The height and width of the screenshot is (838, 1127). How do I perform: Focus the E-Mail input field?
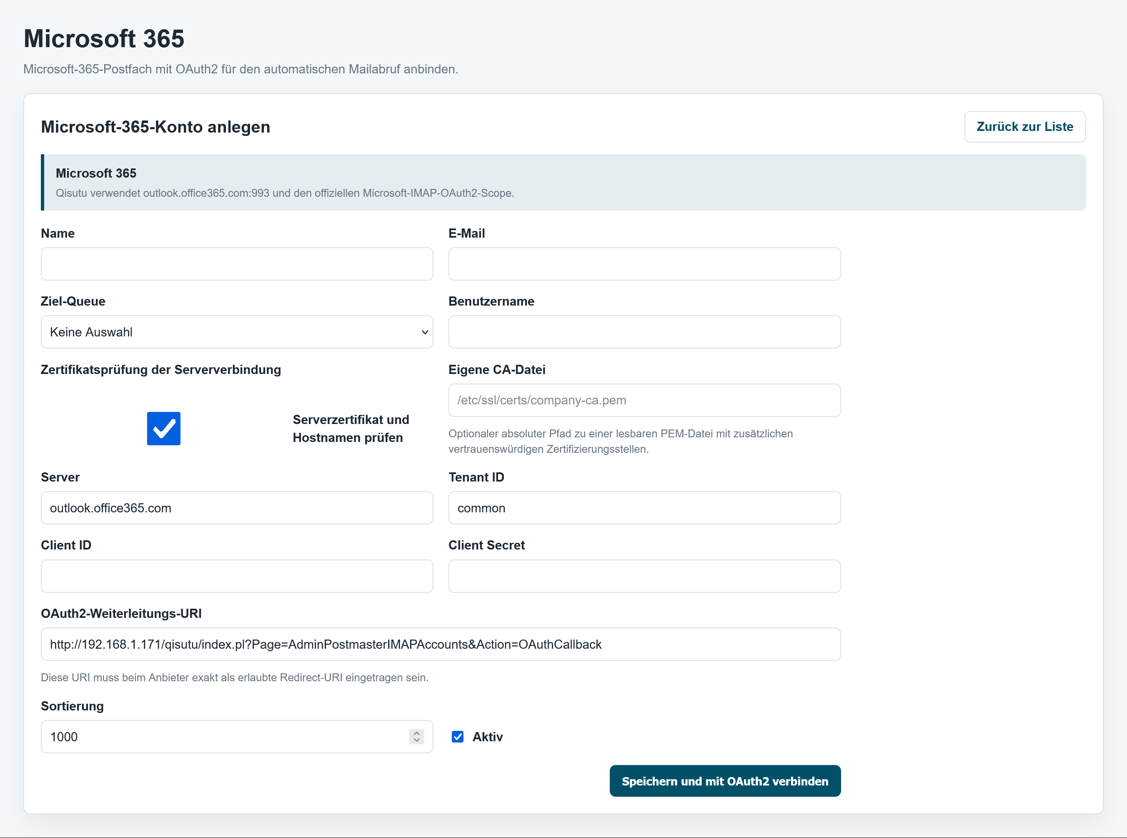click(x=644, y=264)
